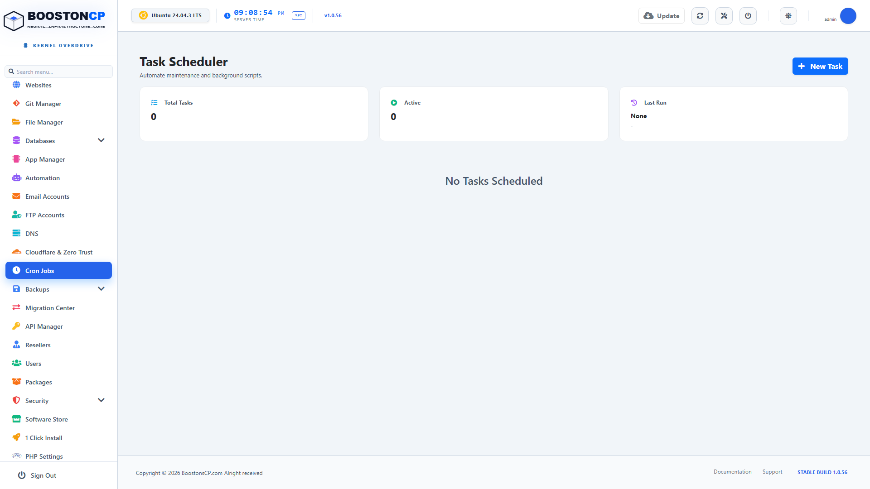
Task: Click the New Task button
Action: (x=820, y=66)
